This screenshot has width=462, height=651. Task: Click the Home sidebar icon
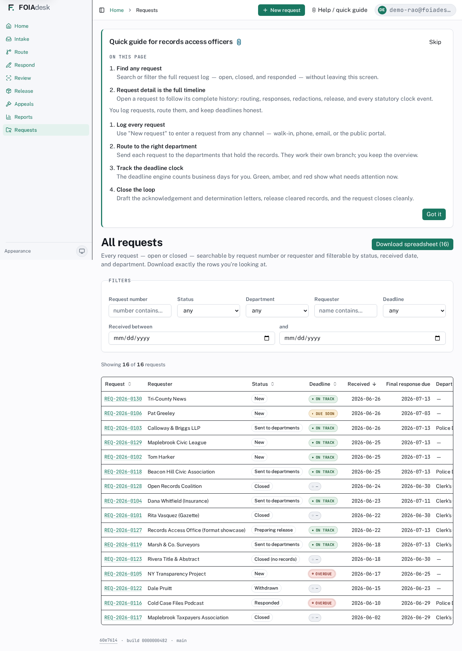(x=9, y=26)
